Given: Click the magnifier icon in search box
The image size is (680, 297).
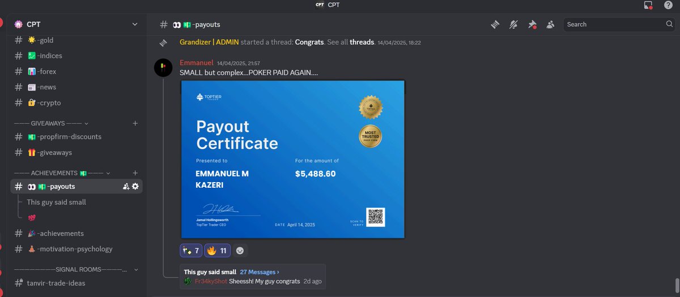Looking at the screenshot, I should pyautogui.click(x=669, y=24).
